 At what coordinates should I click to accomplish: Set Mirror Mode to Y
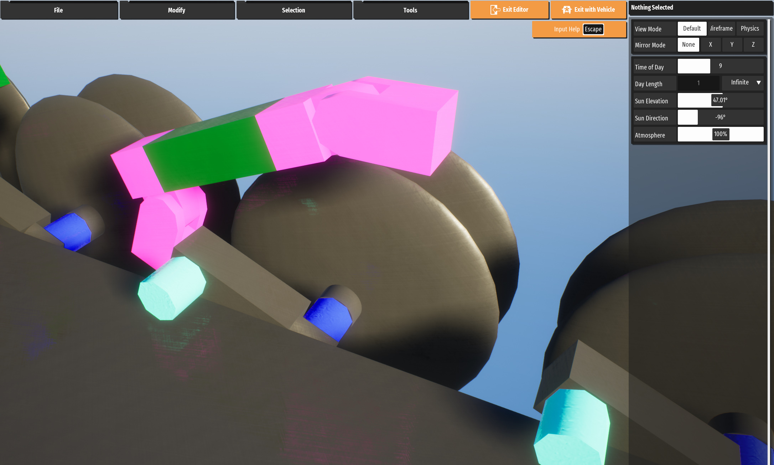click(x=732, y=45)
